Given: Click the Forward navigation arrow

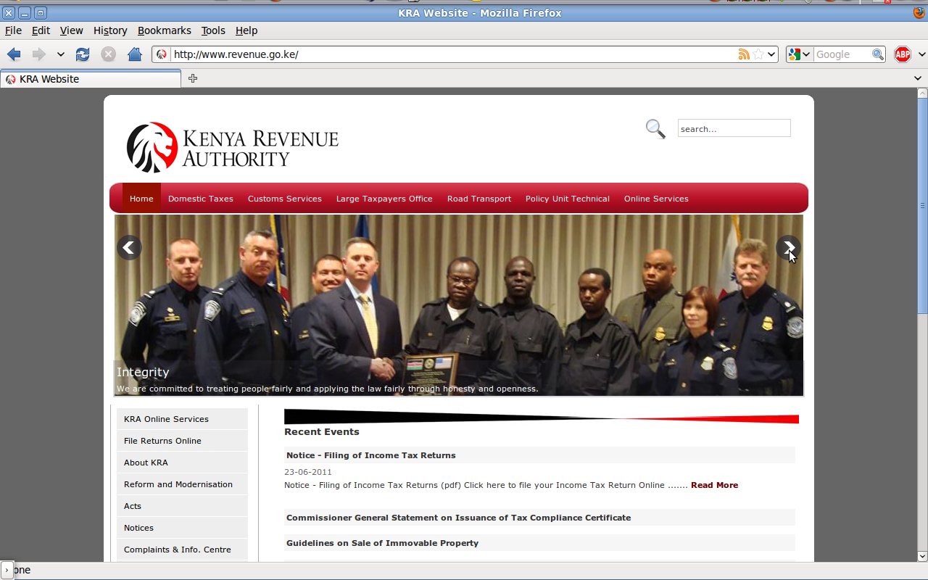Looking at the screenshot, I should click(38, 54).
